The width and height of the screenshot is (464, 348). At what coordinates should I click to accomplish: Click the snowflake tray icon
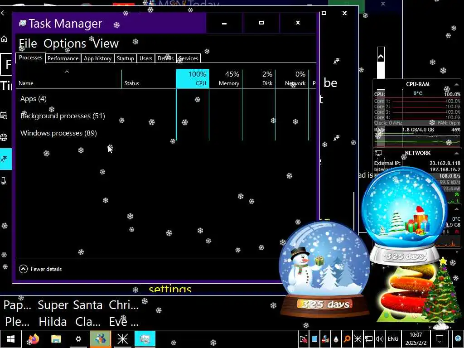358,339
